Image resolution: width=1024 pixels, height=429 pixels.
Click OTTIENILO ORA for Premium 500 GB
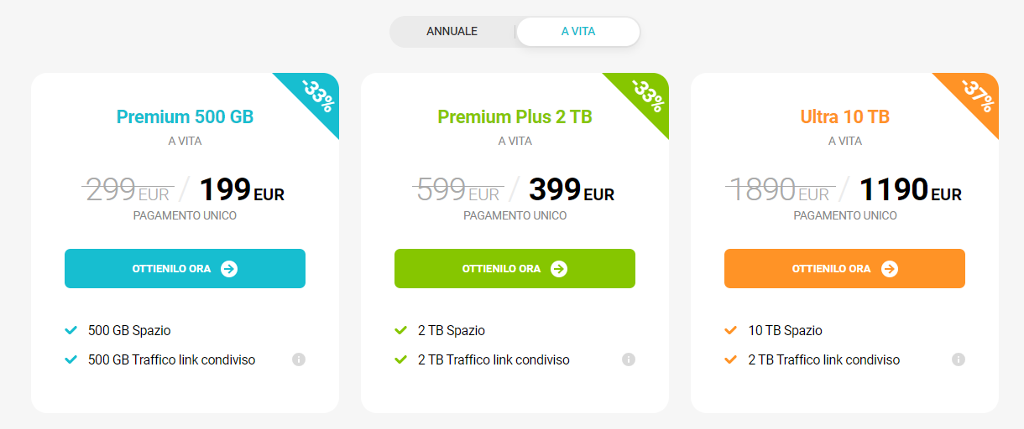point(185,269)
